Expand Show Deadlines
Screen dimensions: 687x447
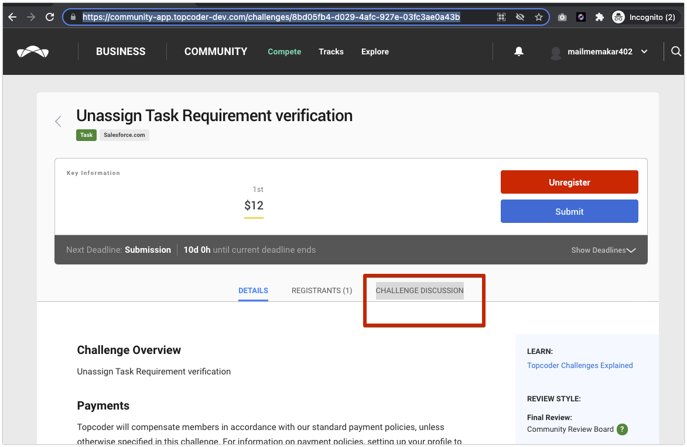click(603, 250)
